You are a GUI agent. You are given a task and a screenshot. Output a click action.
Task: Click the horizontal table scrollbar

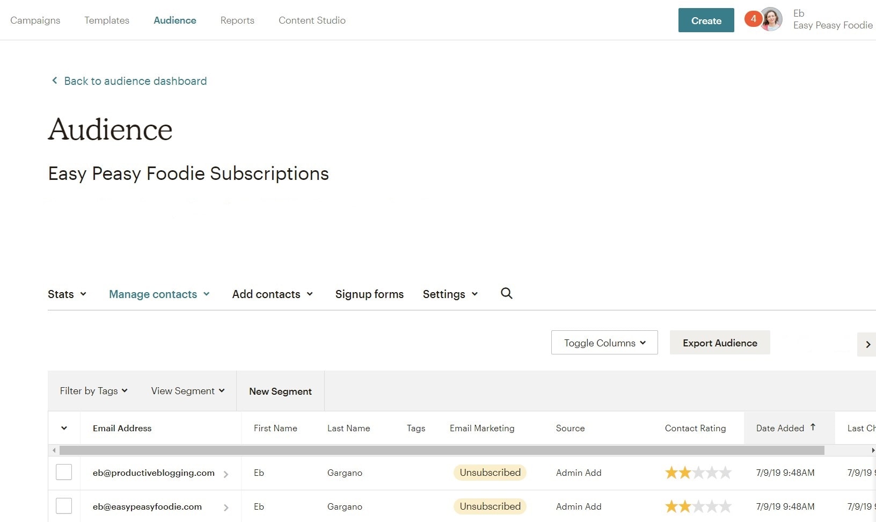pyautogui.click(x=441, y=450)
